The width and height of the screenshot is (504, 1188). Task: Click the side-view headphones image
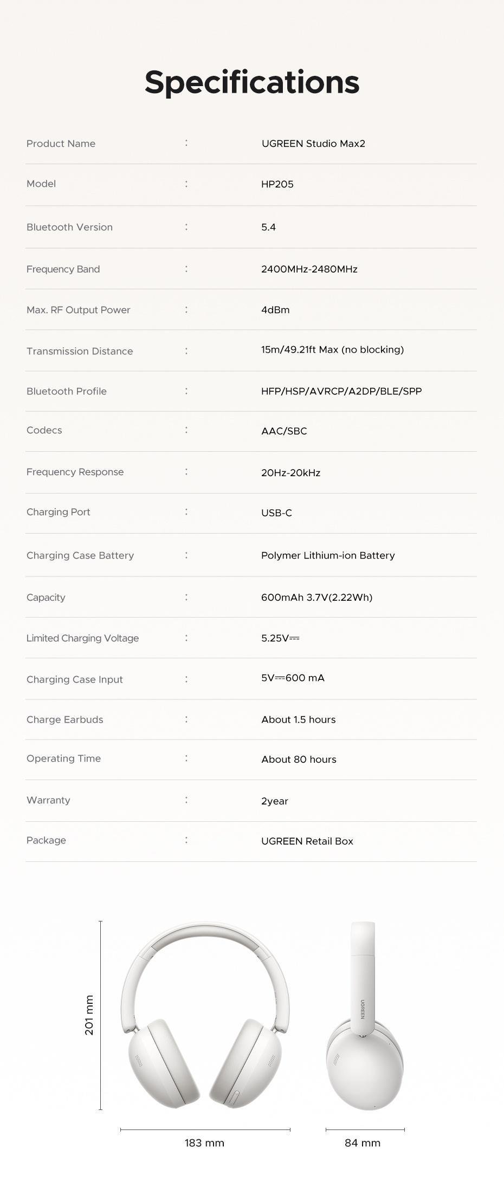[365, 1016]
